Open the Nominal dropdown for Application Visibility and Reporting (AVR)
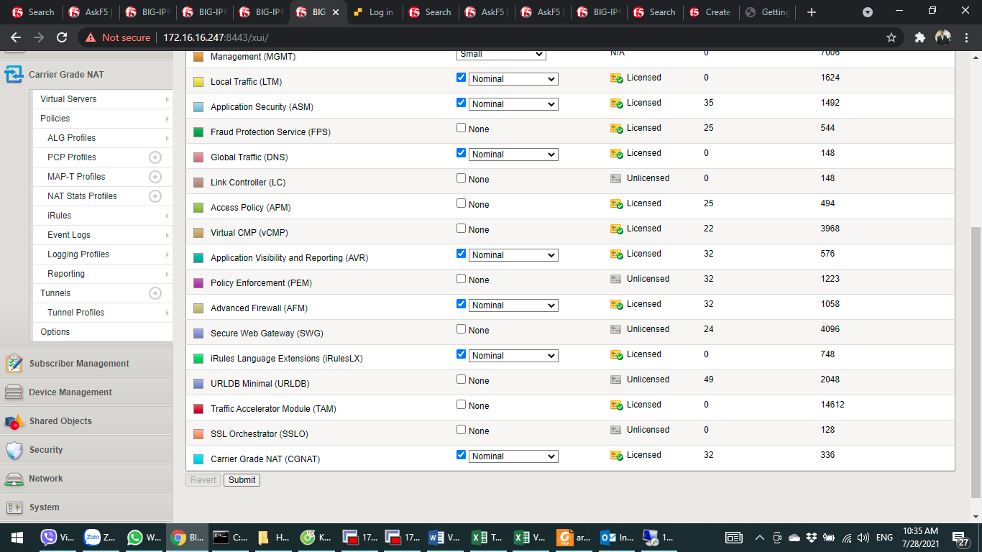 [513, 255]
